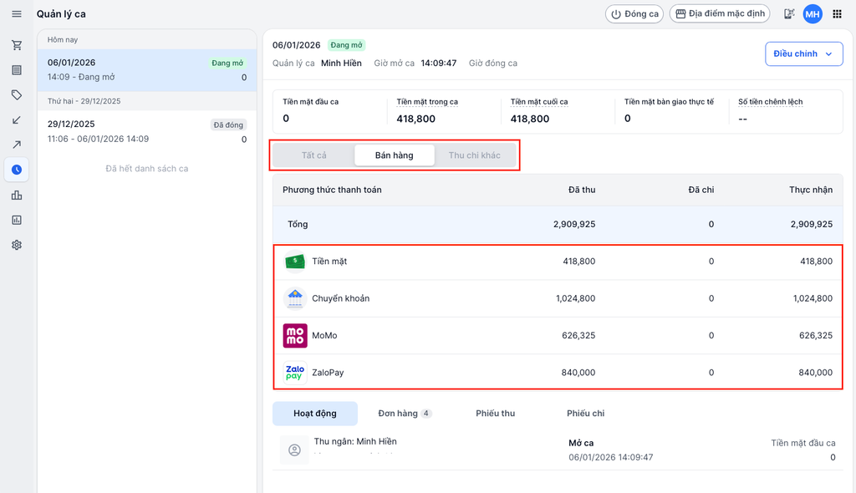Open the hamburger menu in top-left

pyautogui.click(x=17, y=14)
